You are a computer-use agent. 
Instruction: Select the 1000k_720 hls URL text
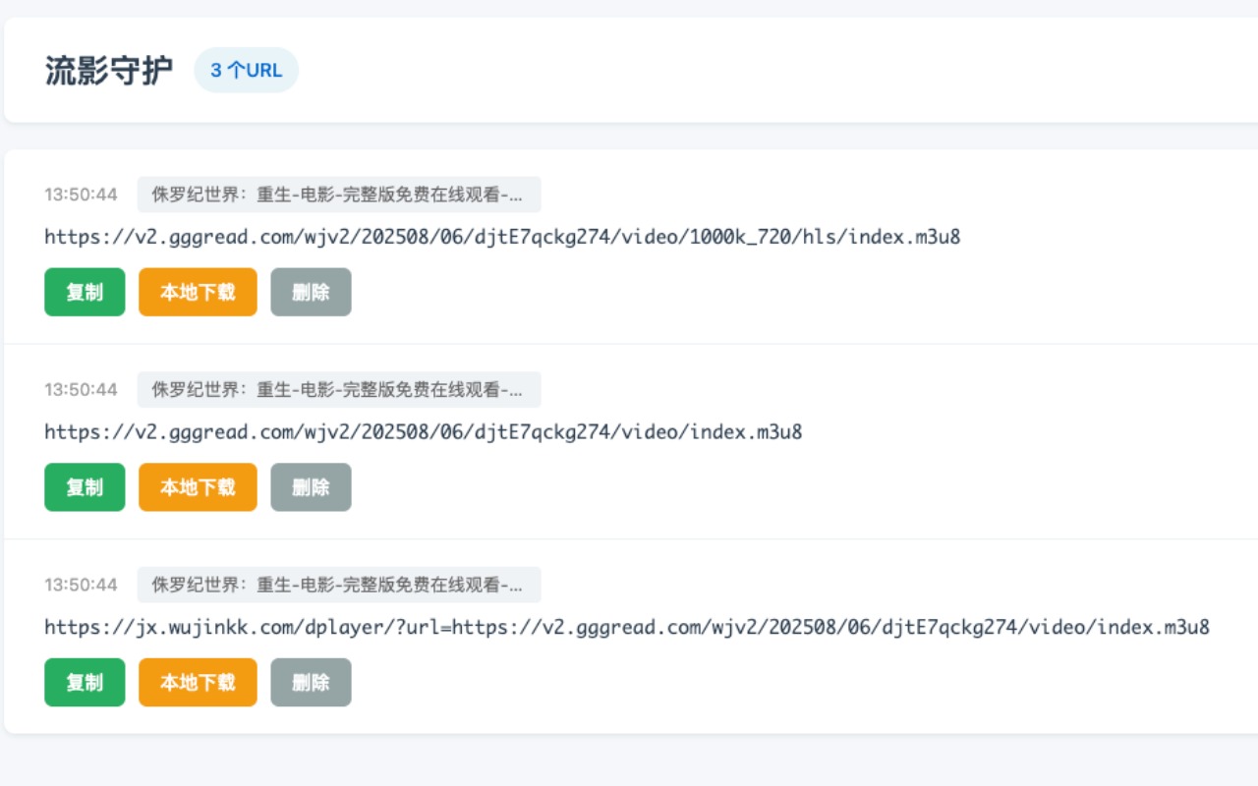click(x=502, y=237)
